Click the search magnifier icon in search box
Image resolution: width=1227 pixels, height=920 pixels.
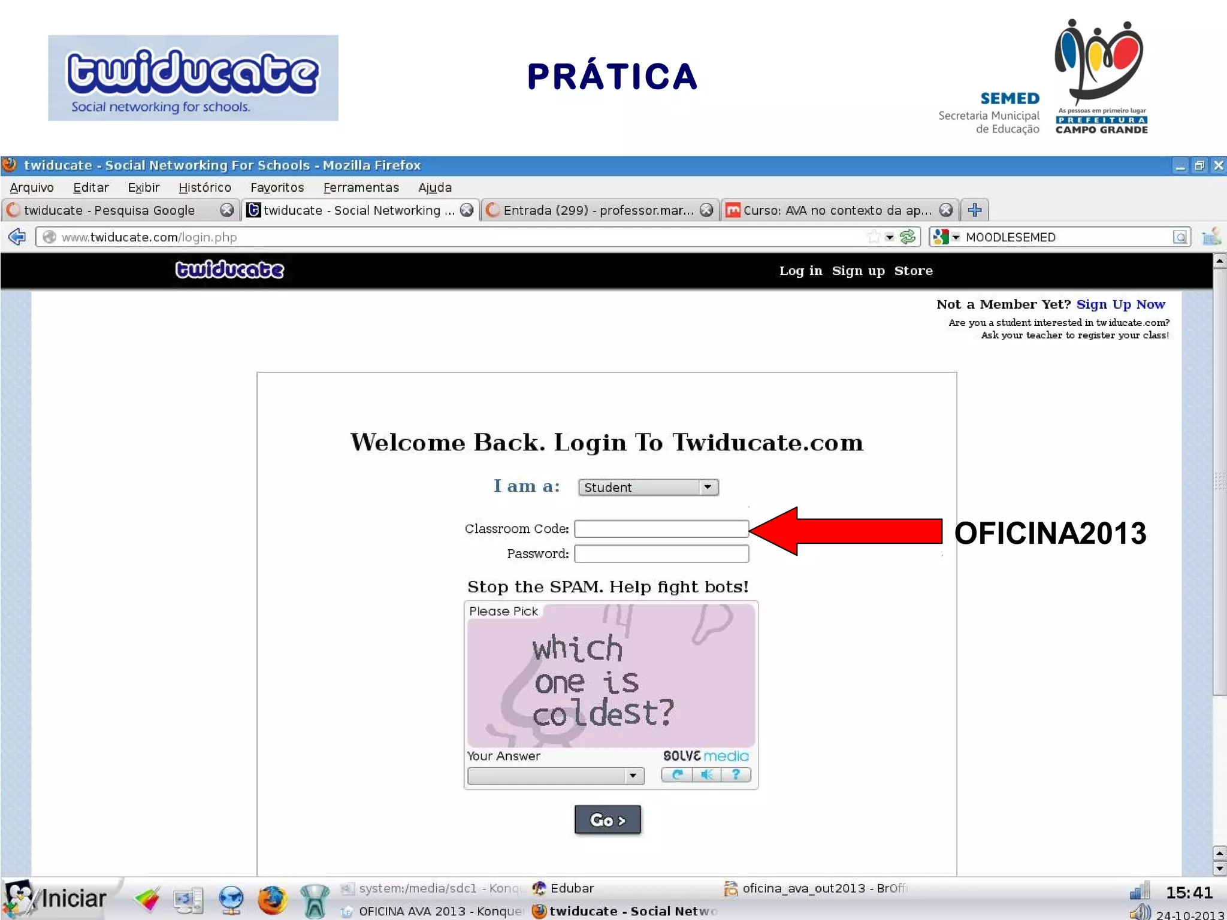1180,237
